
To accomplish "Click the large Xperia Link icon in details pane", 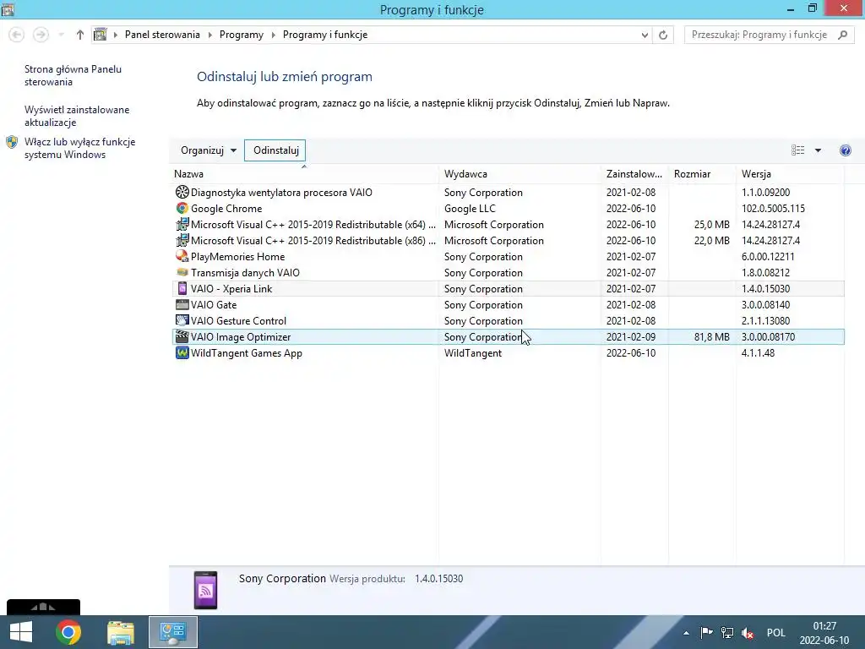I will click(x=206, y=590).
